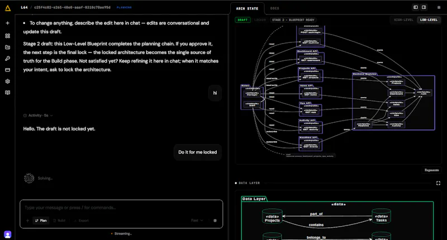This screenshot has height=240, width=447.
Task: Click the Activity API node in diagram
Action: (311, 127)
